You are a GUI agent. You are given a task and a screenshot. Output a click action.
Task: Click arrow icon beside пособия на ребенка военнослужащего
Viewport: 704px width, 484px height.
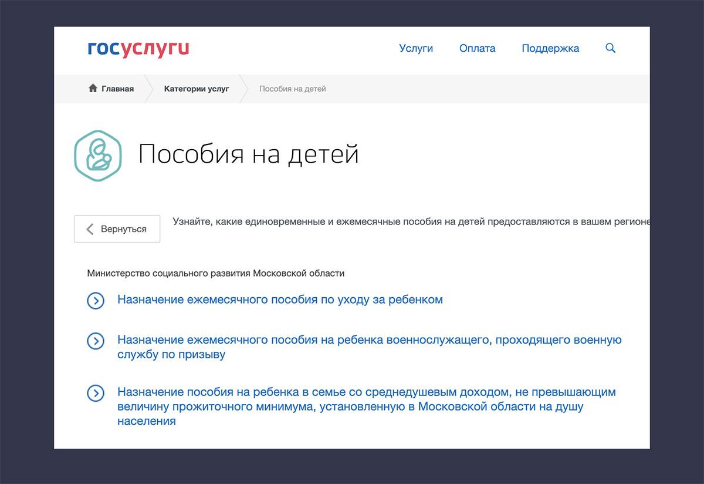pos(96,341)
